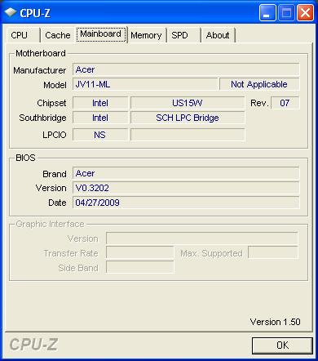Select the BIOS Date field 04/27/2009
The height and width of the screenshot is (361, 318).
(186, 203)
